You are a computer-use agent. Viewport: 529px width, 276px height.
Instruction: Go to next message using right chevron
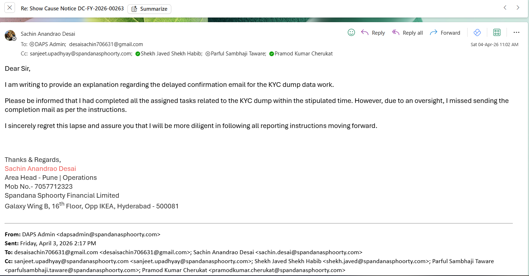tap(518, 8)
